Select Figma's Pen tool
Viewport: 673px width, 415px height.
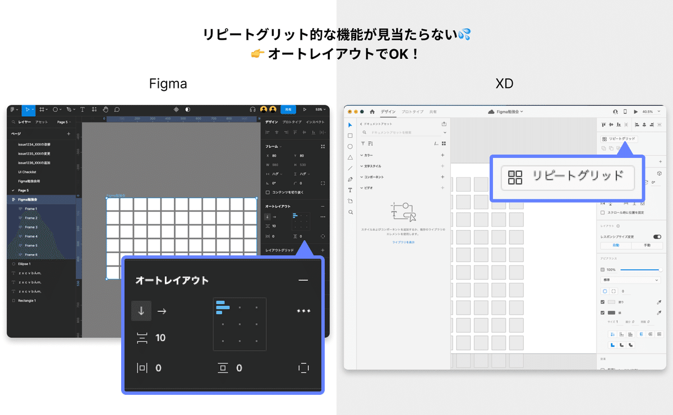(68, 110)
